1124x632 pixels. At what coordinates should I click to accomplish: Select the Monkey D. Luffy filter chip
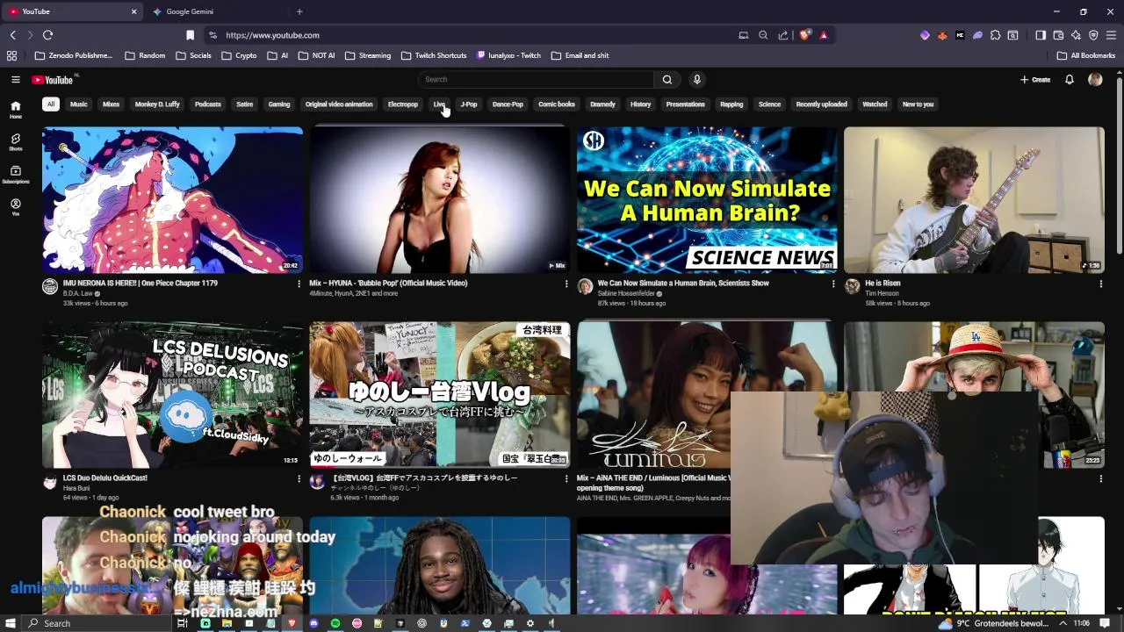[157, 104]
